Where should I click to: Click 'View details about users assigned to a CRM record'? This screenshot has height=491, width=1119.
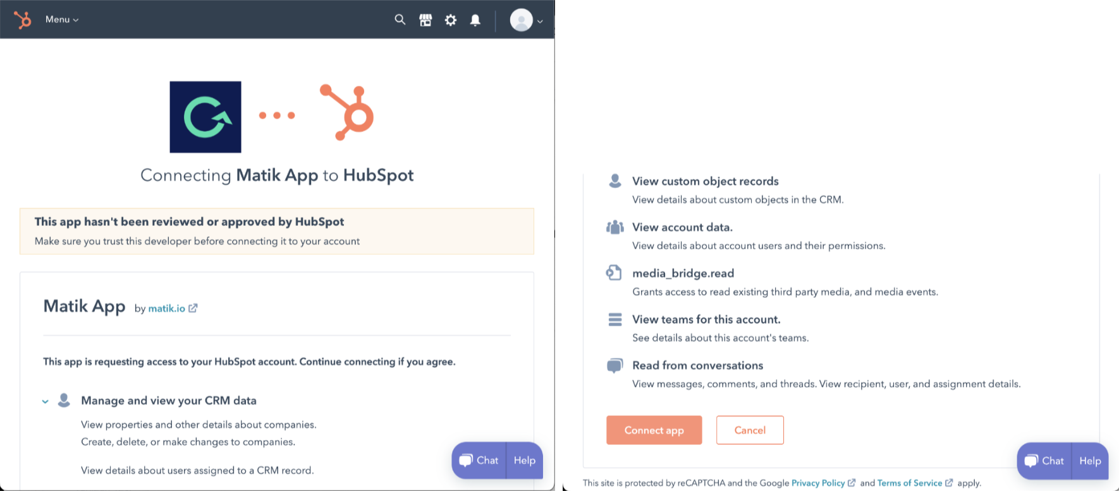pos(197,470)
